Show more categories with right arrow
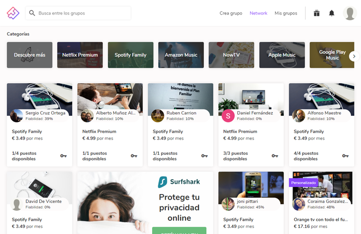This screenshot has height=234, width=361. [354, 56]
